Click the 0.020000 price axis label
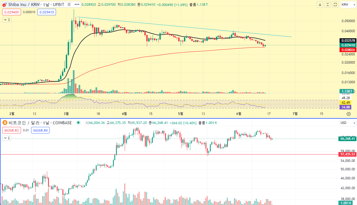 (x=348, y=63)
